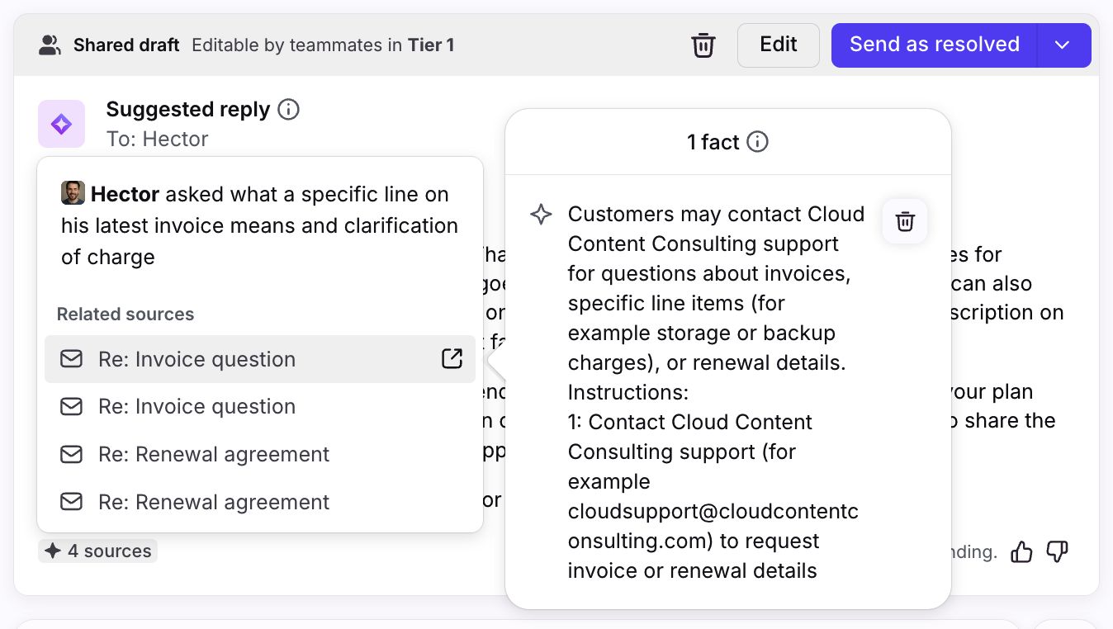Image resolution: width=1113 pixels, height=629 pixels.
Task: Click the purple sparkle Suggested reply icon
Action: [61, 125]
